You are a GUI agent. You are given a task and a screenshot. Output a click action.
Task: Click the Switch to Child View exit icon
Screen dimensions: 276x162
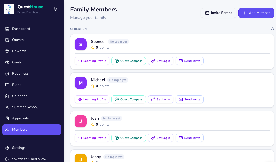[7, 159]
